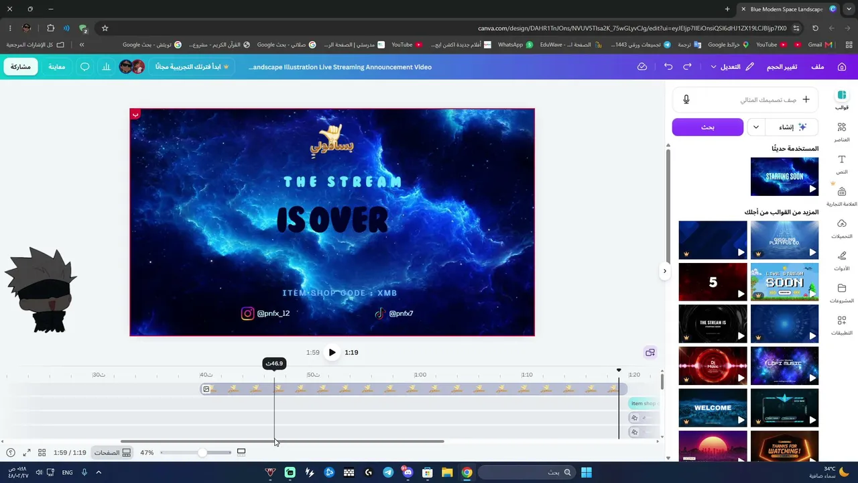The height and width of the screenshot is (483, 858).
Task: Open the المشروعات projects sidebar tab
Action: coord(841,293)
